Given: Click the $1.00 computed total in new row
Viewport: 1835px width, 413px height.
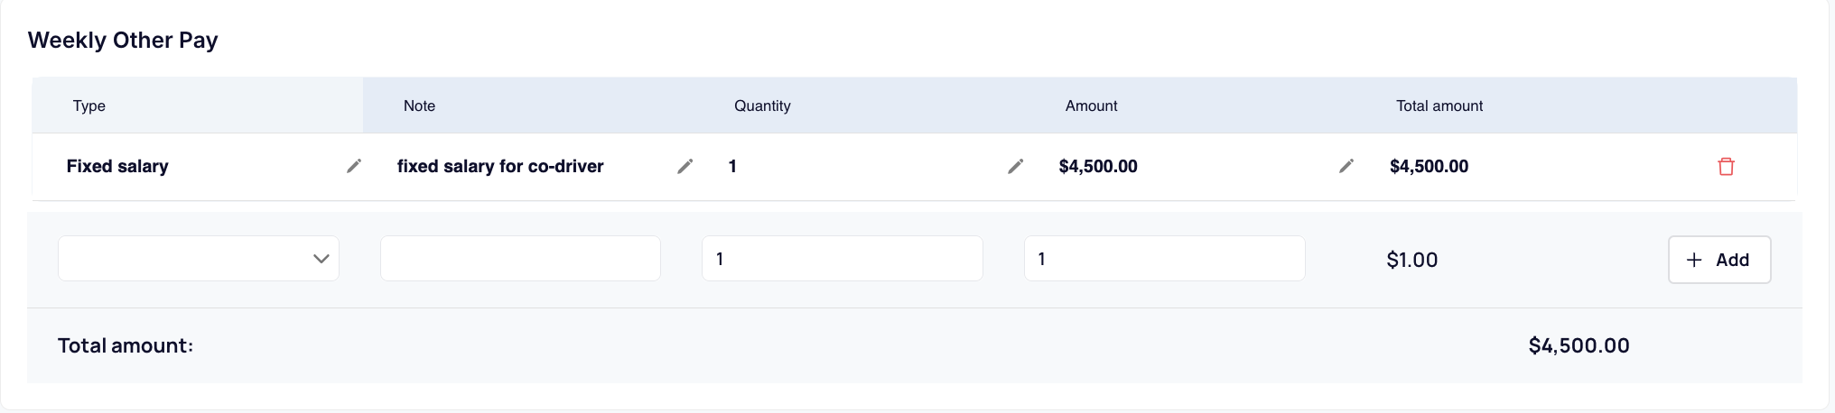Looking at the screenshot, I should pos(1412,260).
